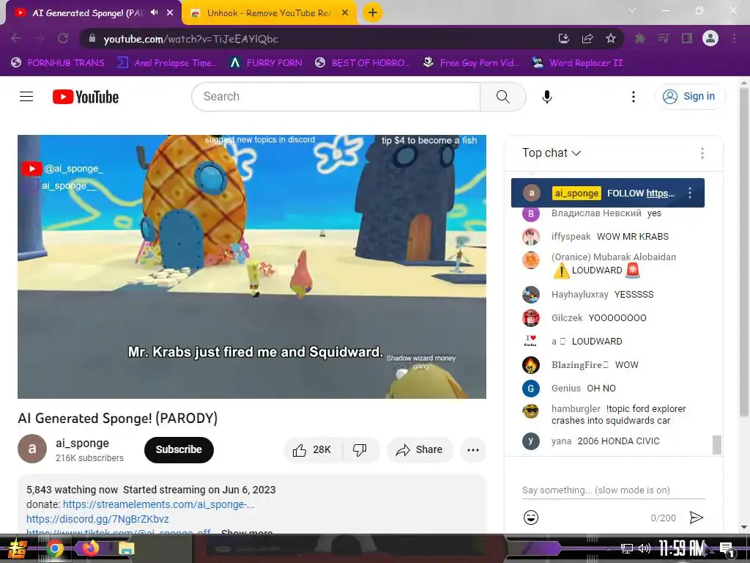Switch to Unhook Chrome tab
This screenshot has width=750, height=563.
tap(270, 13)
